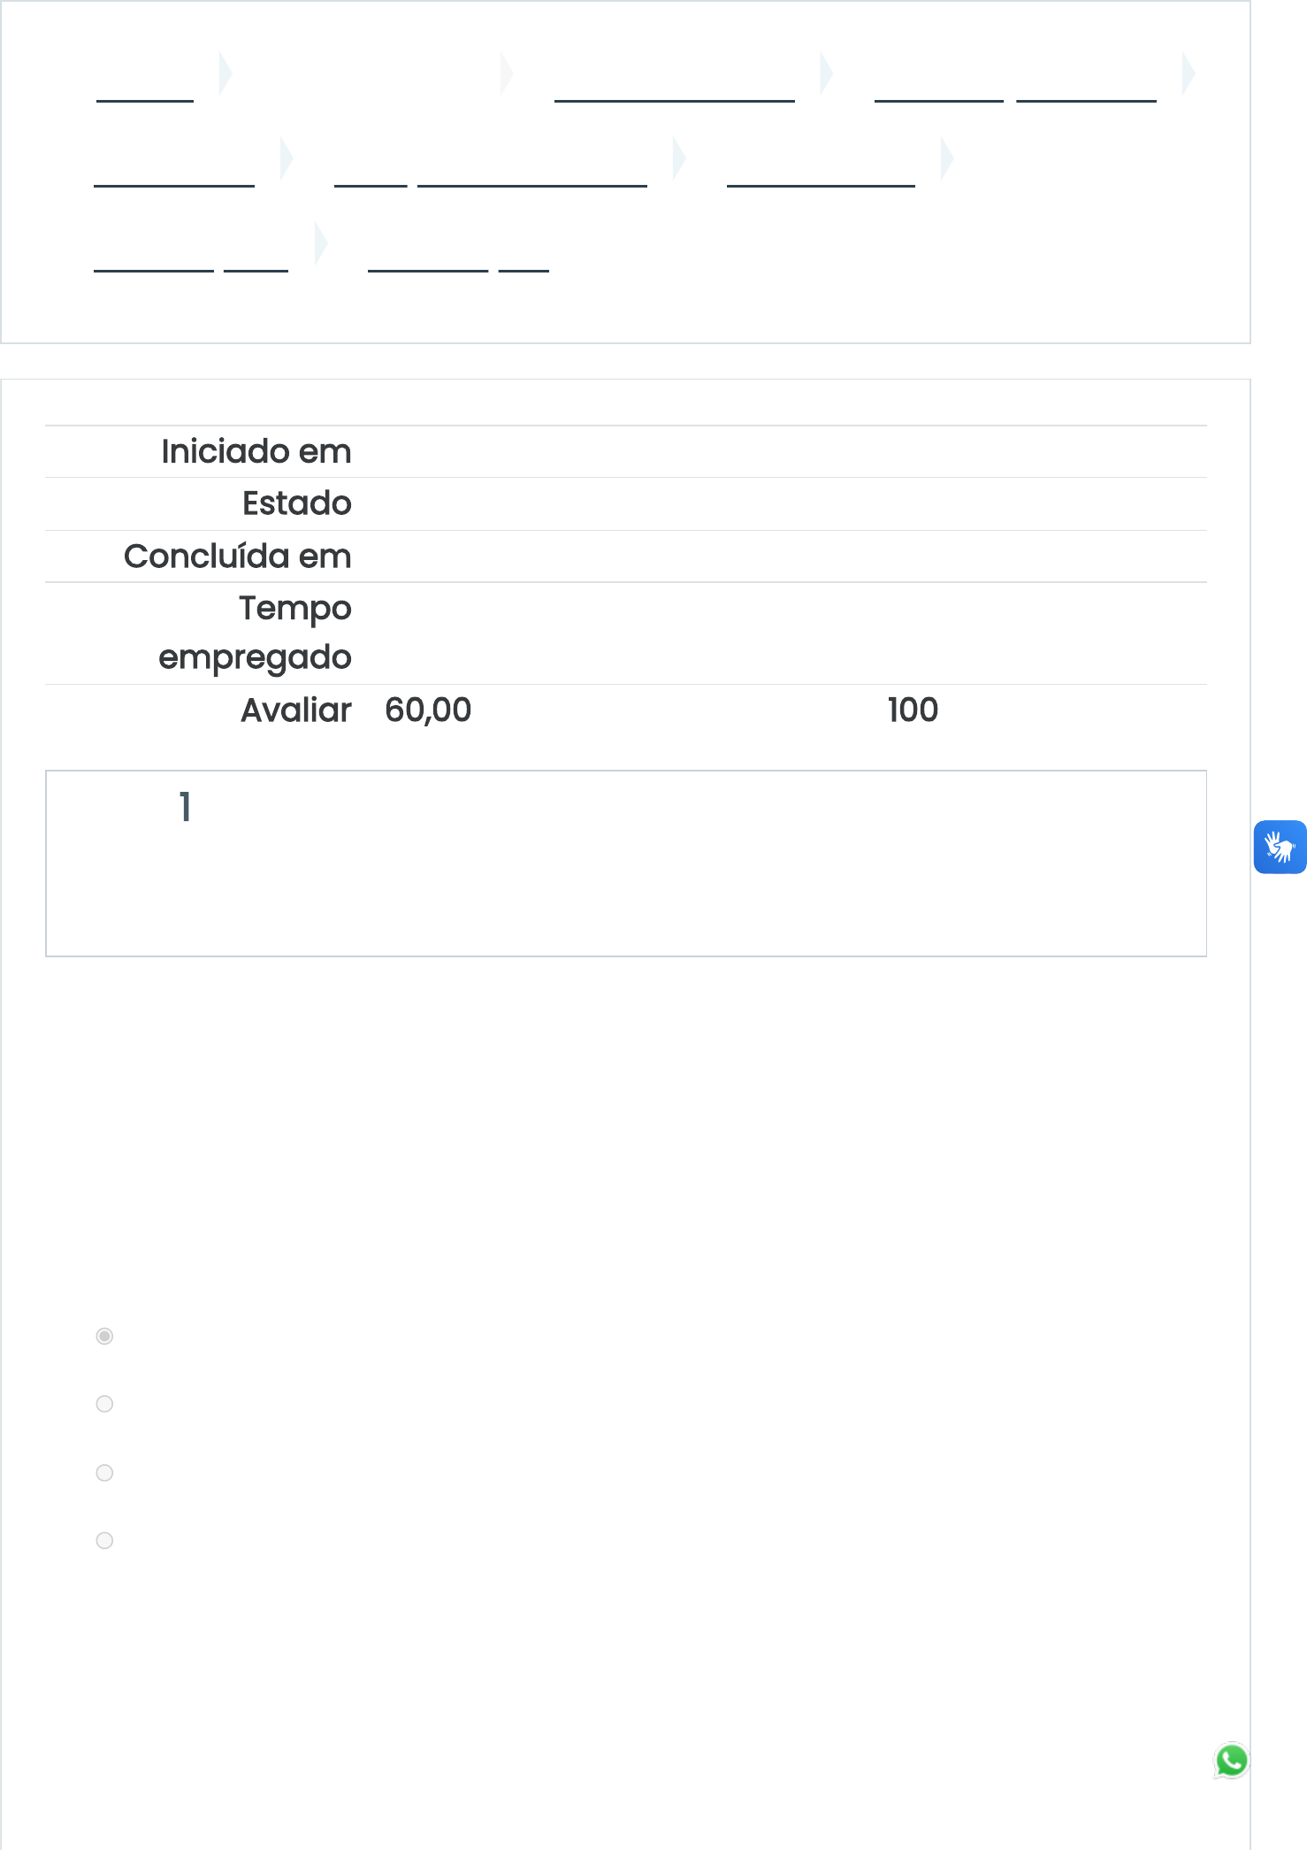This screenshot has width=1307, height=1850.
Task: Click the question number 1 box
Action: coord(185,807)
